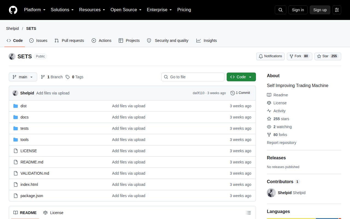Screen dimensions: 350x219
Task: Open commit hash da0f110
Action: coord(199,93)
